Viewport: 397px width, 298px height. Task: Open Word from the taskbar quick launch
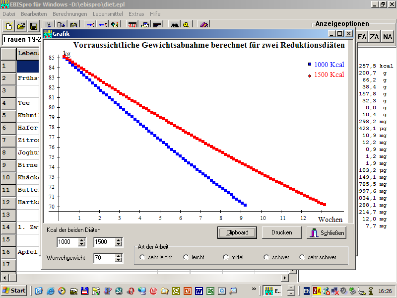pos(199,291)
